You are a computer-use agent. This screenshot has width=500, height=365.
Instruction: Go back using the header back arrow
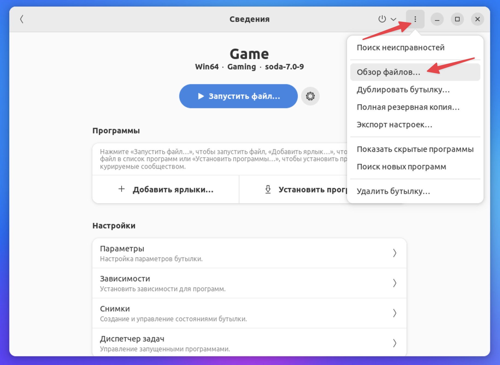[22, 19]
